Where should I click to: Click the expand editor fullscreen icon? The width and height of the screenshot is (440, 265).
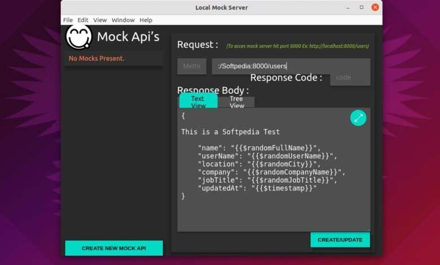pyautogui.click(x=358, y=118)
